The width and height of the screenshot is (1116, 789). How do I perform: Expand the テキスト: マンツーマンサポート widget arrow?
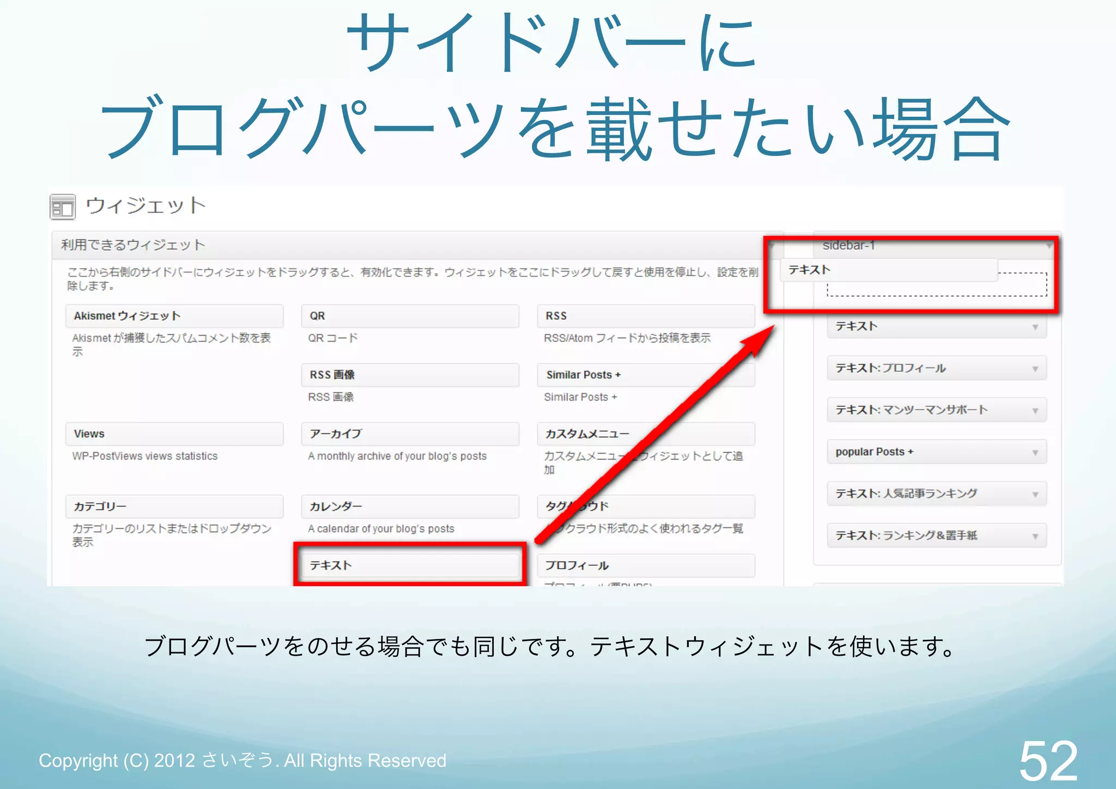click(x=1035, y=411)
